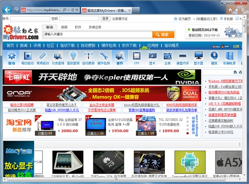
Task: Stop loading with address bar X icon
Action: tap(77, 10)
